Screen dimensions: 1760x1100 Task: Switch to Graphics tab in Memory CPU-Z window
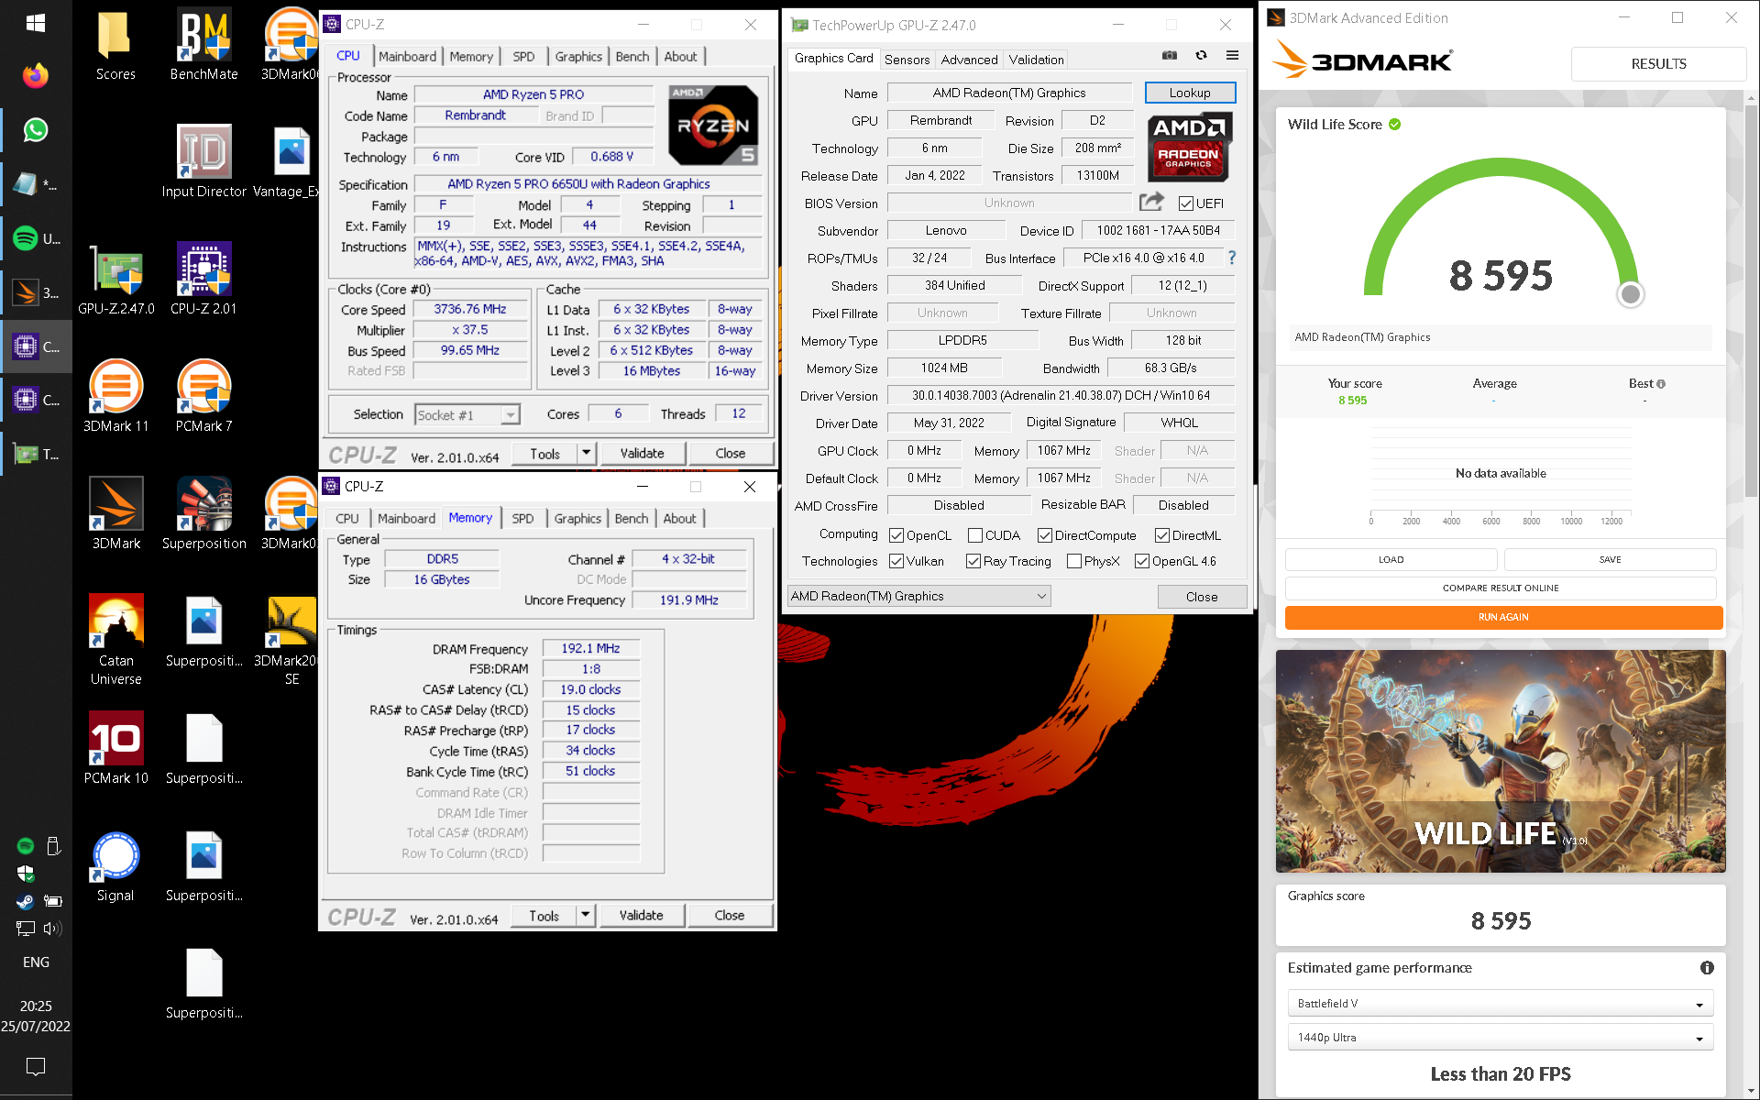(577, 518)
